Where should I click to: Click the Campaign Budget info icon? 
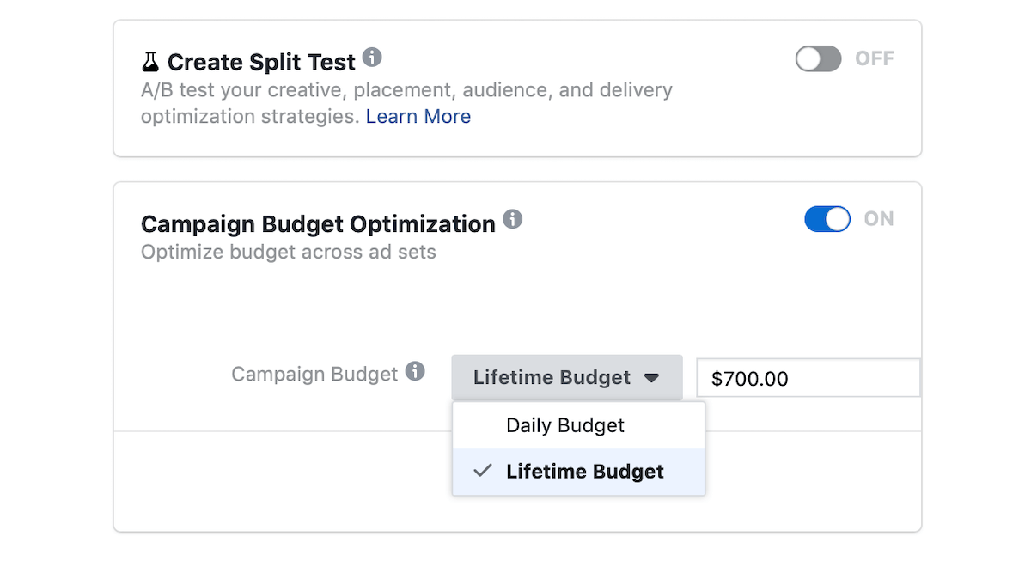416,372
